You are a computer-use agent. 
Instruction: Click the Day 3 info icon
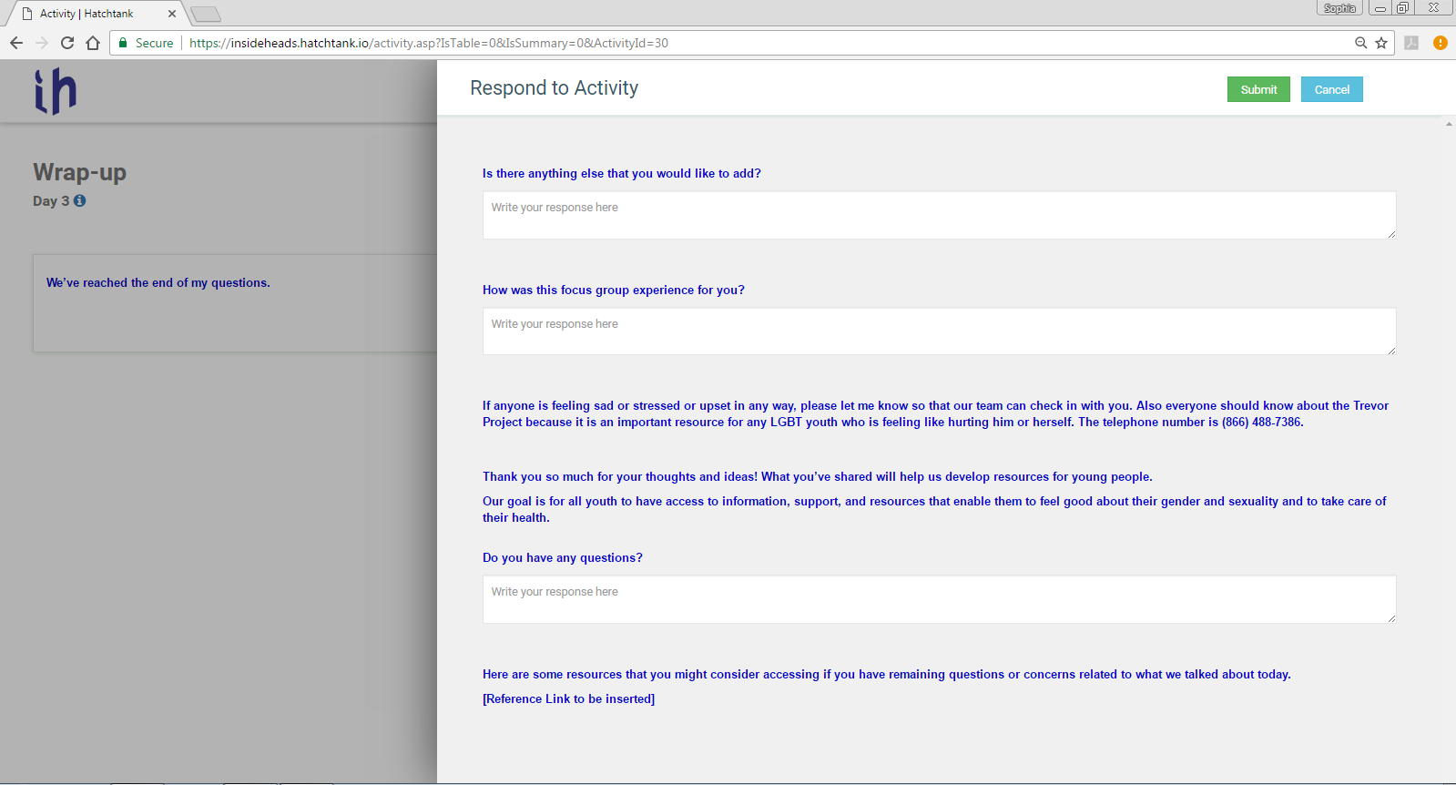click(x=80, y=200)
